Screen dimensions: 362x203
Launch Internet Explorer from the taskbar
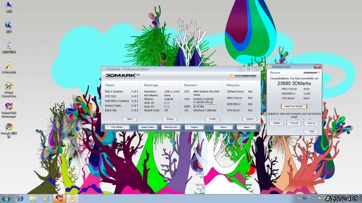click(20, 198)
